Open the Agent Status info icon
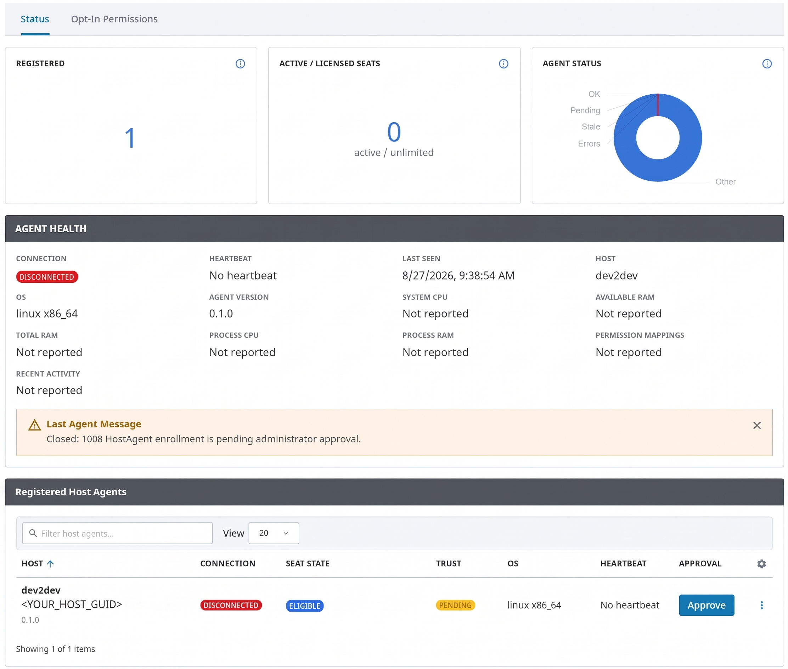Viewport: 788px width, 669px height. tap(766, 64)
